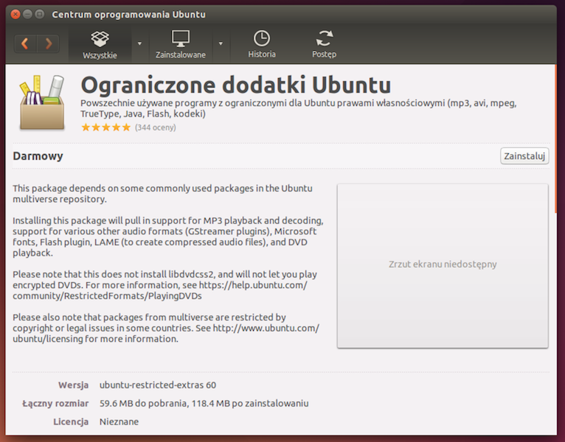Click the Powszechnie używane programy summary text
The width and height of the screenshot is (565, 442).
click(x=298, y=108)
